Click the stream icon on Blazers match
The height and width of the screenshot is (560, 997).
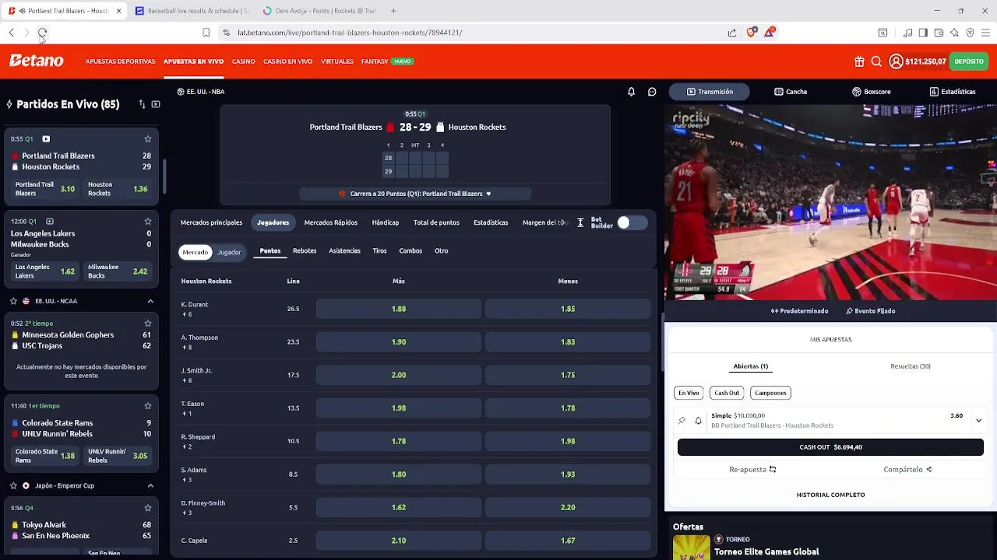coord(46,139)
